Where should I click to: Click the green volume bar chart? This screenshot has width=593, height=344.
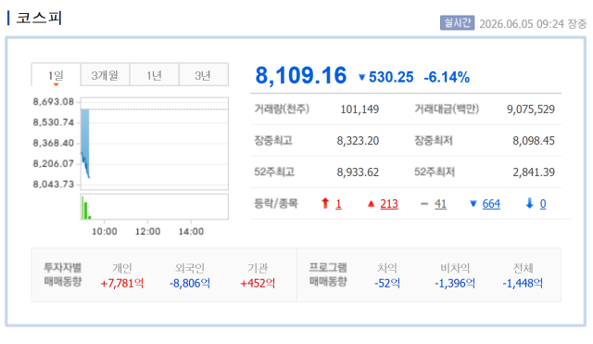tap(155, 207)
